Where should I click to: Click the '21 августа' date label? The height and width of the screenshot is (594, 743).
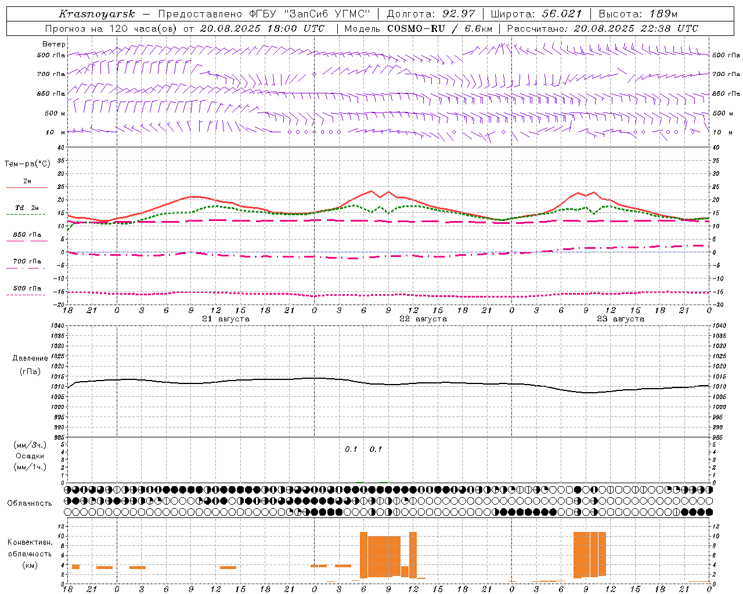tap(226, 319)
